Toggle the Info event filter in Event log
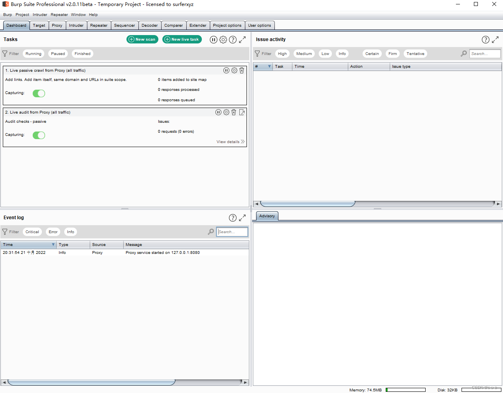The image size is (503, 393). [71, 232]
